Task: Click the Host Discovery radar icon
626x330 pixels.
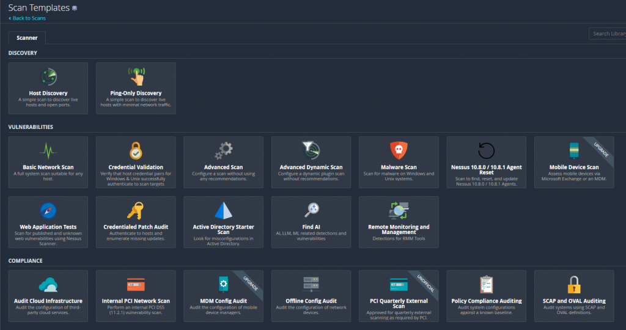Action: (49, 76)
